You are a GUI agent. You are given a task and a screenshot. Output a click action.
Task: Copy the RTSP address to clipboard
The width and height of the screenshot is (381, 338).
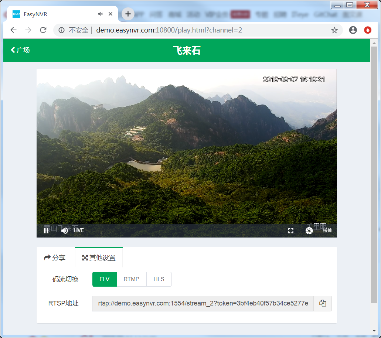click(323, 304)
